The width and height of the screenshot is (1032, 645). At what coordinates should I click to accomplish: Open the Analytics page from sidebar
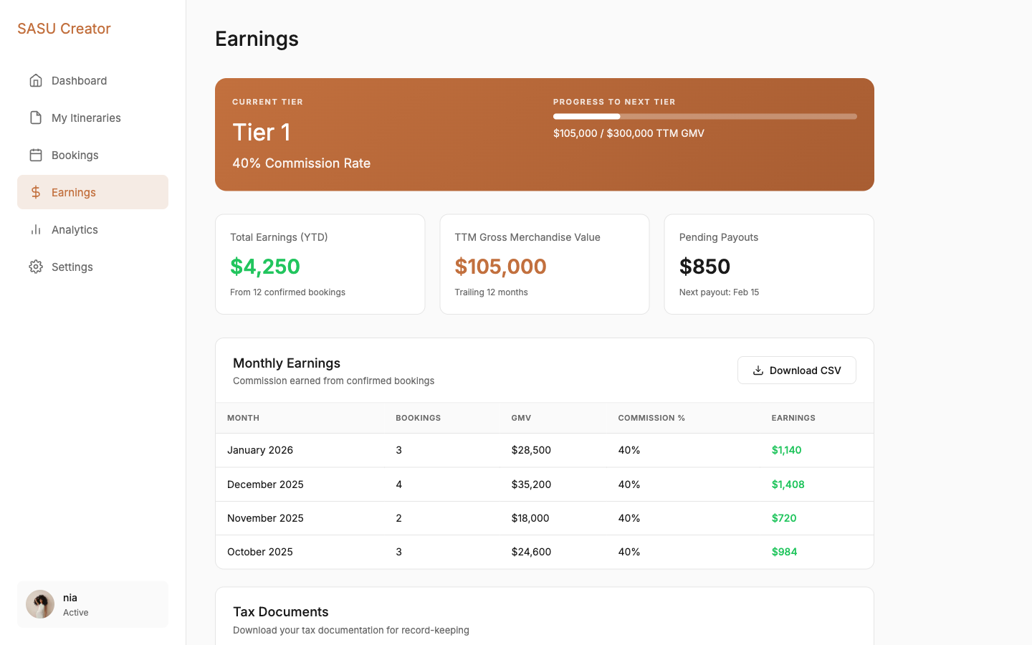(x=75, y=229)
